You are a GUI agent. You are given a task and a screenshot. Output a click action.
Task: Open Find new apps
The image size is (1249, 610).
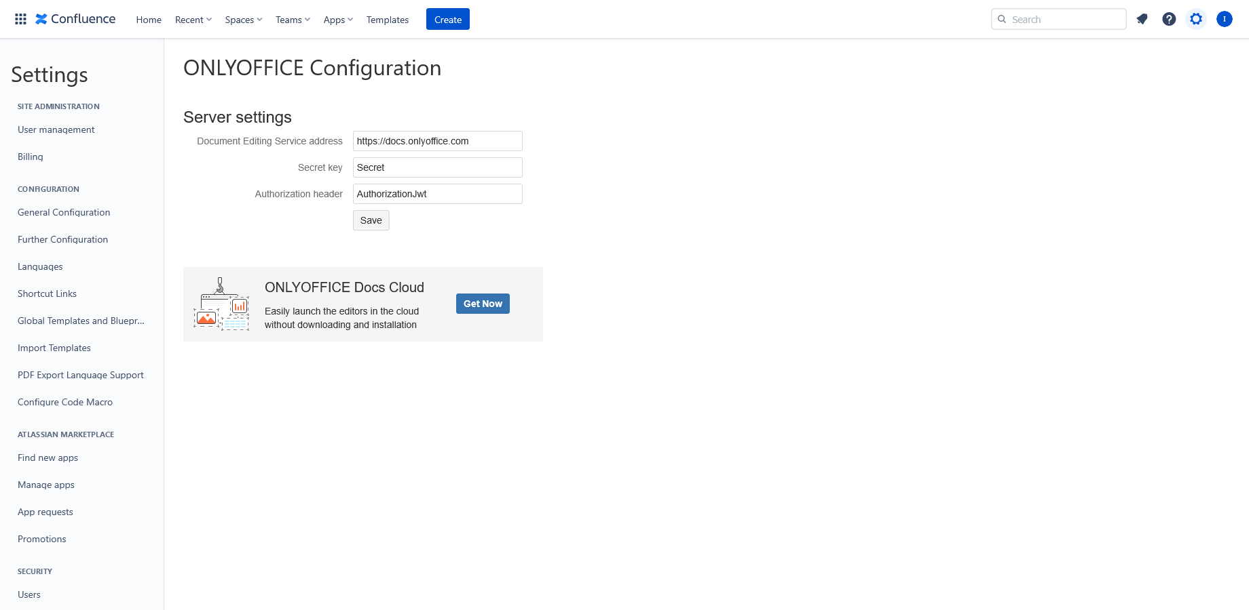coord(48,457)
